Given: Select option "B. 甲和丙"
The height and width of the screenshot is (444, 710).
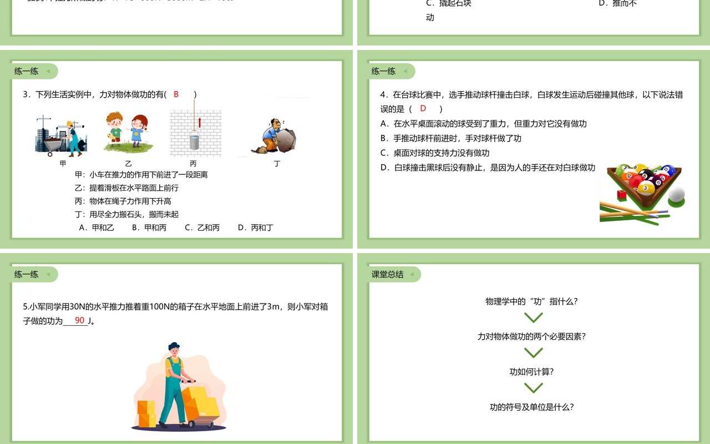Looking at the screenshot, I should [x=149, y=228].
